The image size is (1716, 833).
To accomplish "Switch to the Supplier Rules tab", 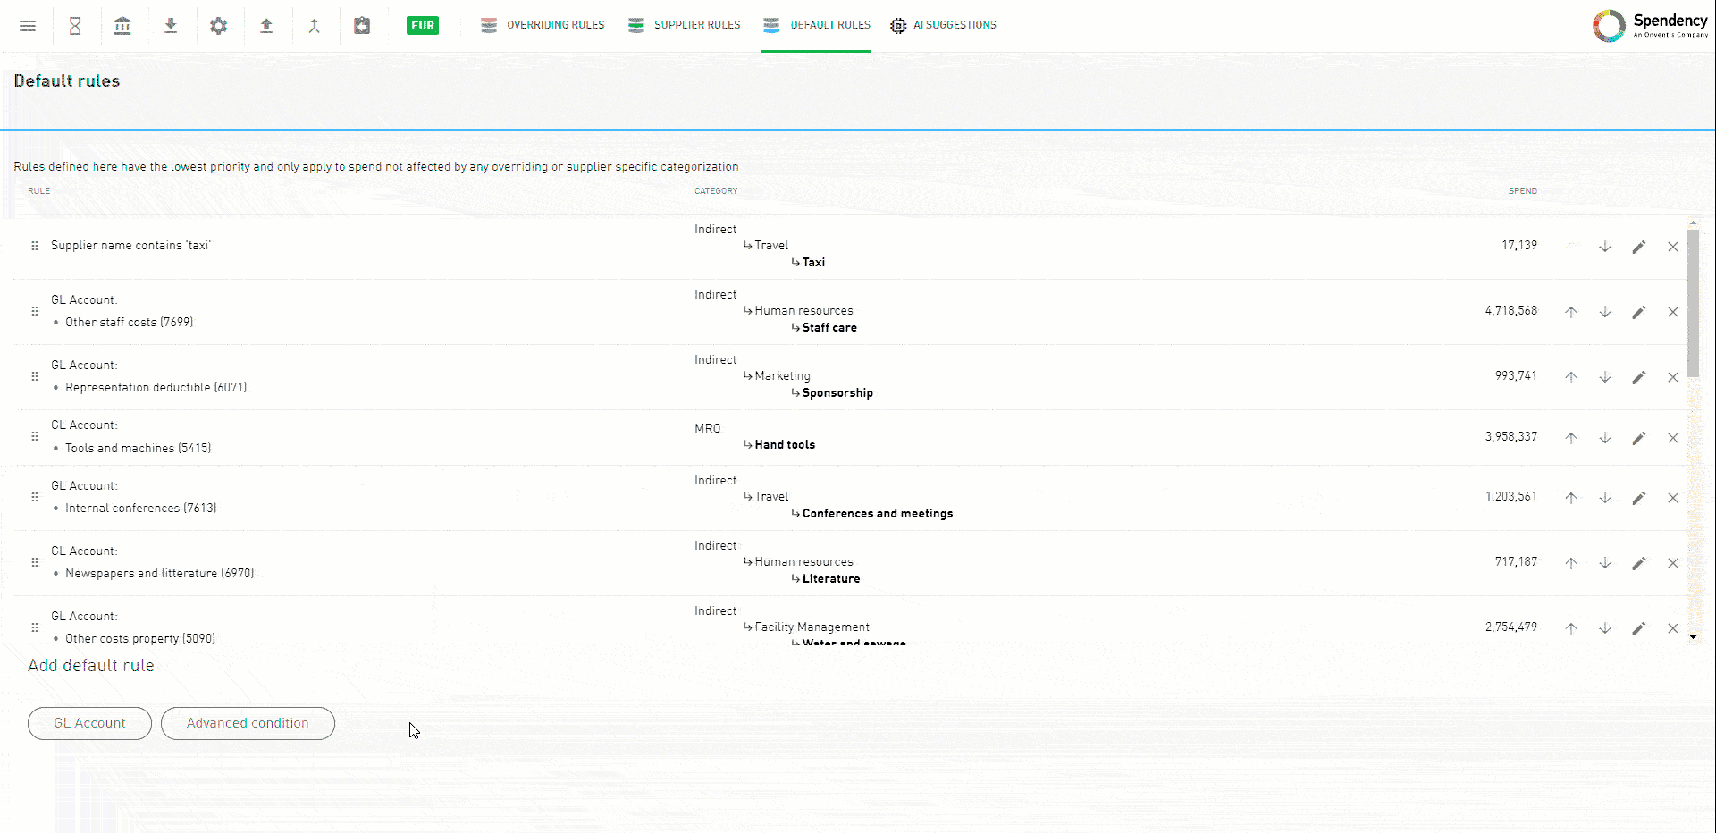I will [685, 25].
